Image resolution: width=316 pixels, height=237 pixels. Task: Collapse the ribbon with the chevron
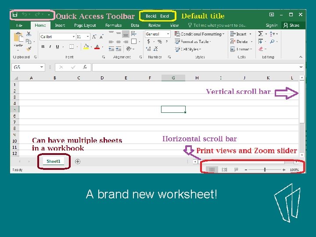301,57
